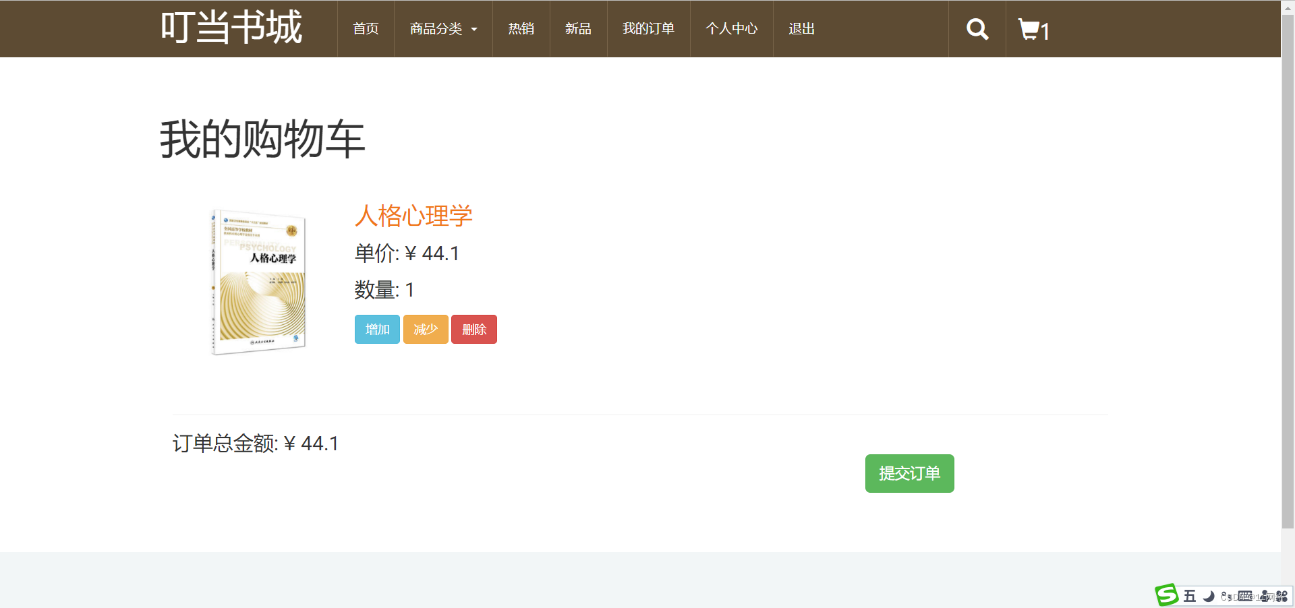Click the 增加 button to increase quantity
The width and height of the screenshot is (1295, 608).
click(x=376, y=329)
